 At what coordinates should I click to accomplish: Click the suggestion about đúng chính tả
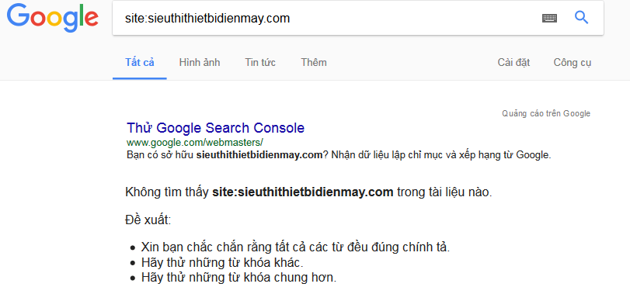[295, 247]
